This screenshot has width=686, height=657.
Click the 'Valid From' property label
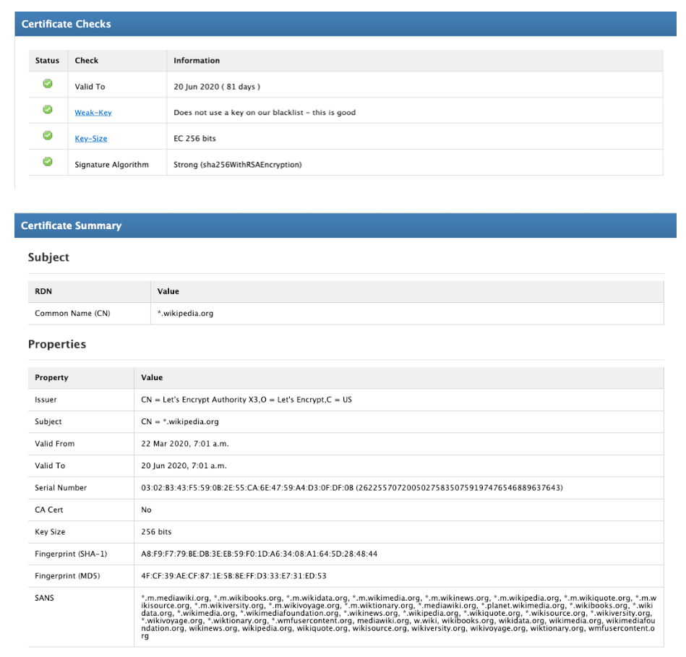point(55,444)
